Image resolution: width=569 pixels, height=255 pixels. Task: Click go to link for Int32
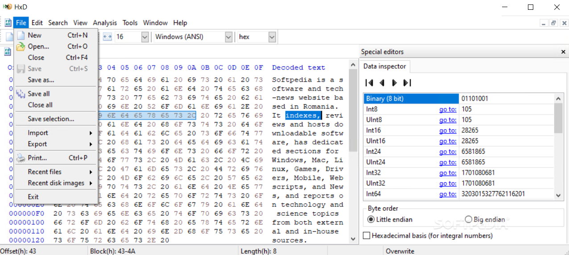(x=448, y=173)
